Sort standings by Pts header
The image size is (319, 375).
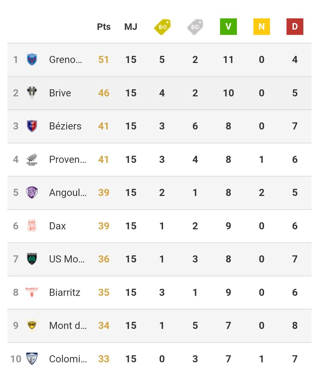(104, 27)
